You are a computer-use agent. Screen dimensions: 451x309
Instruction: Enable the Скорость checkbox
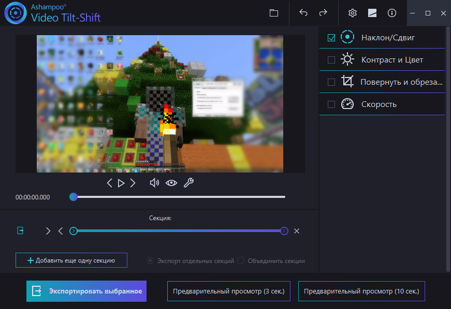[331, 104]
